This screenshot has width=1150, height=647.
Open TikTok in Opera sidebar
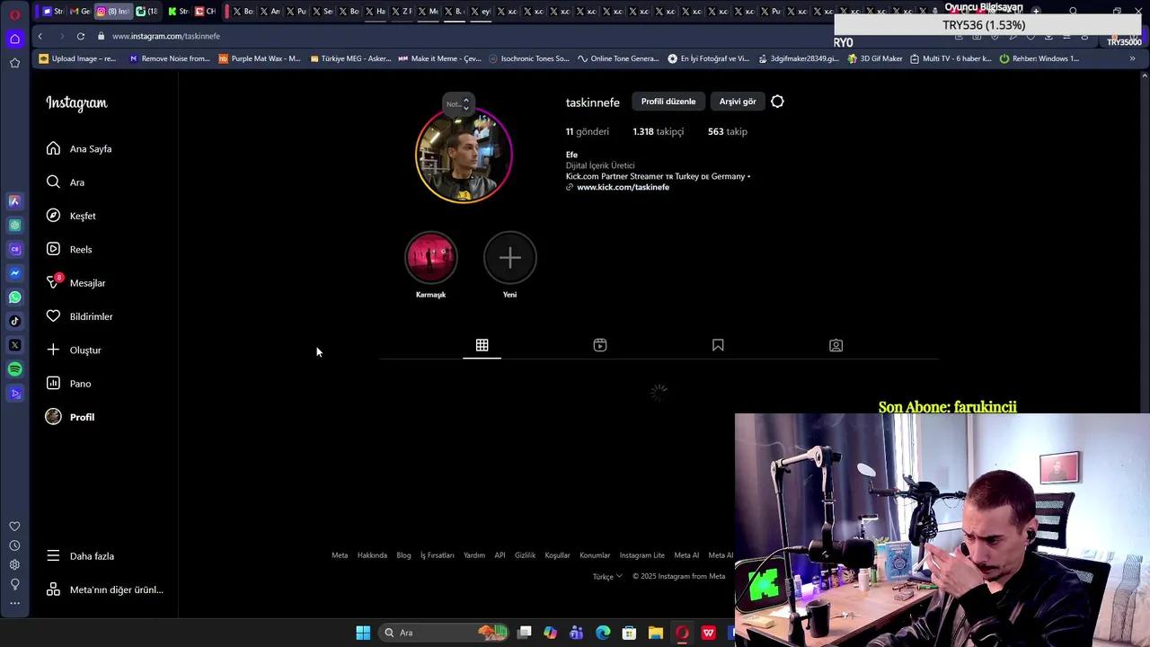14,321
